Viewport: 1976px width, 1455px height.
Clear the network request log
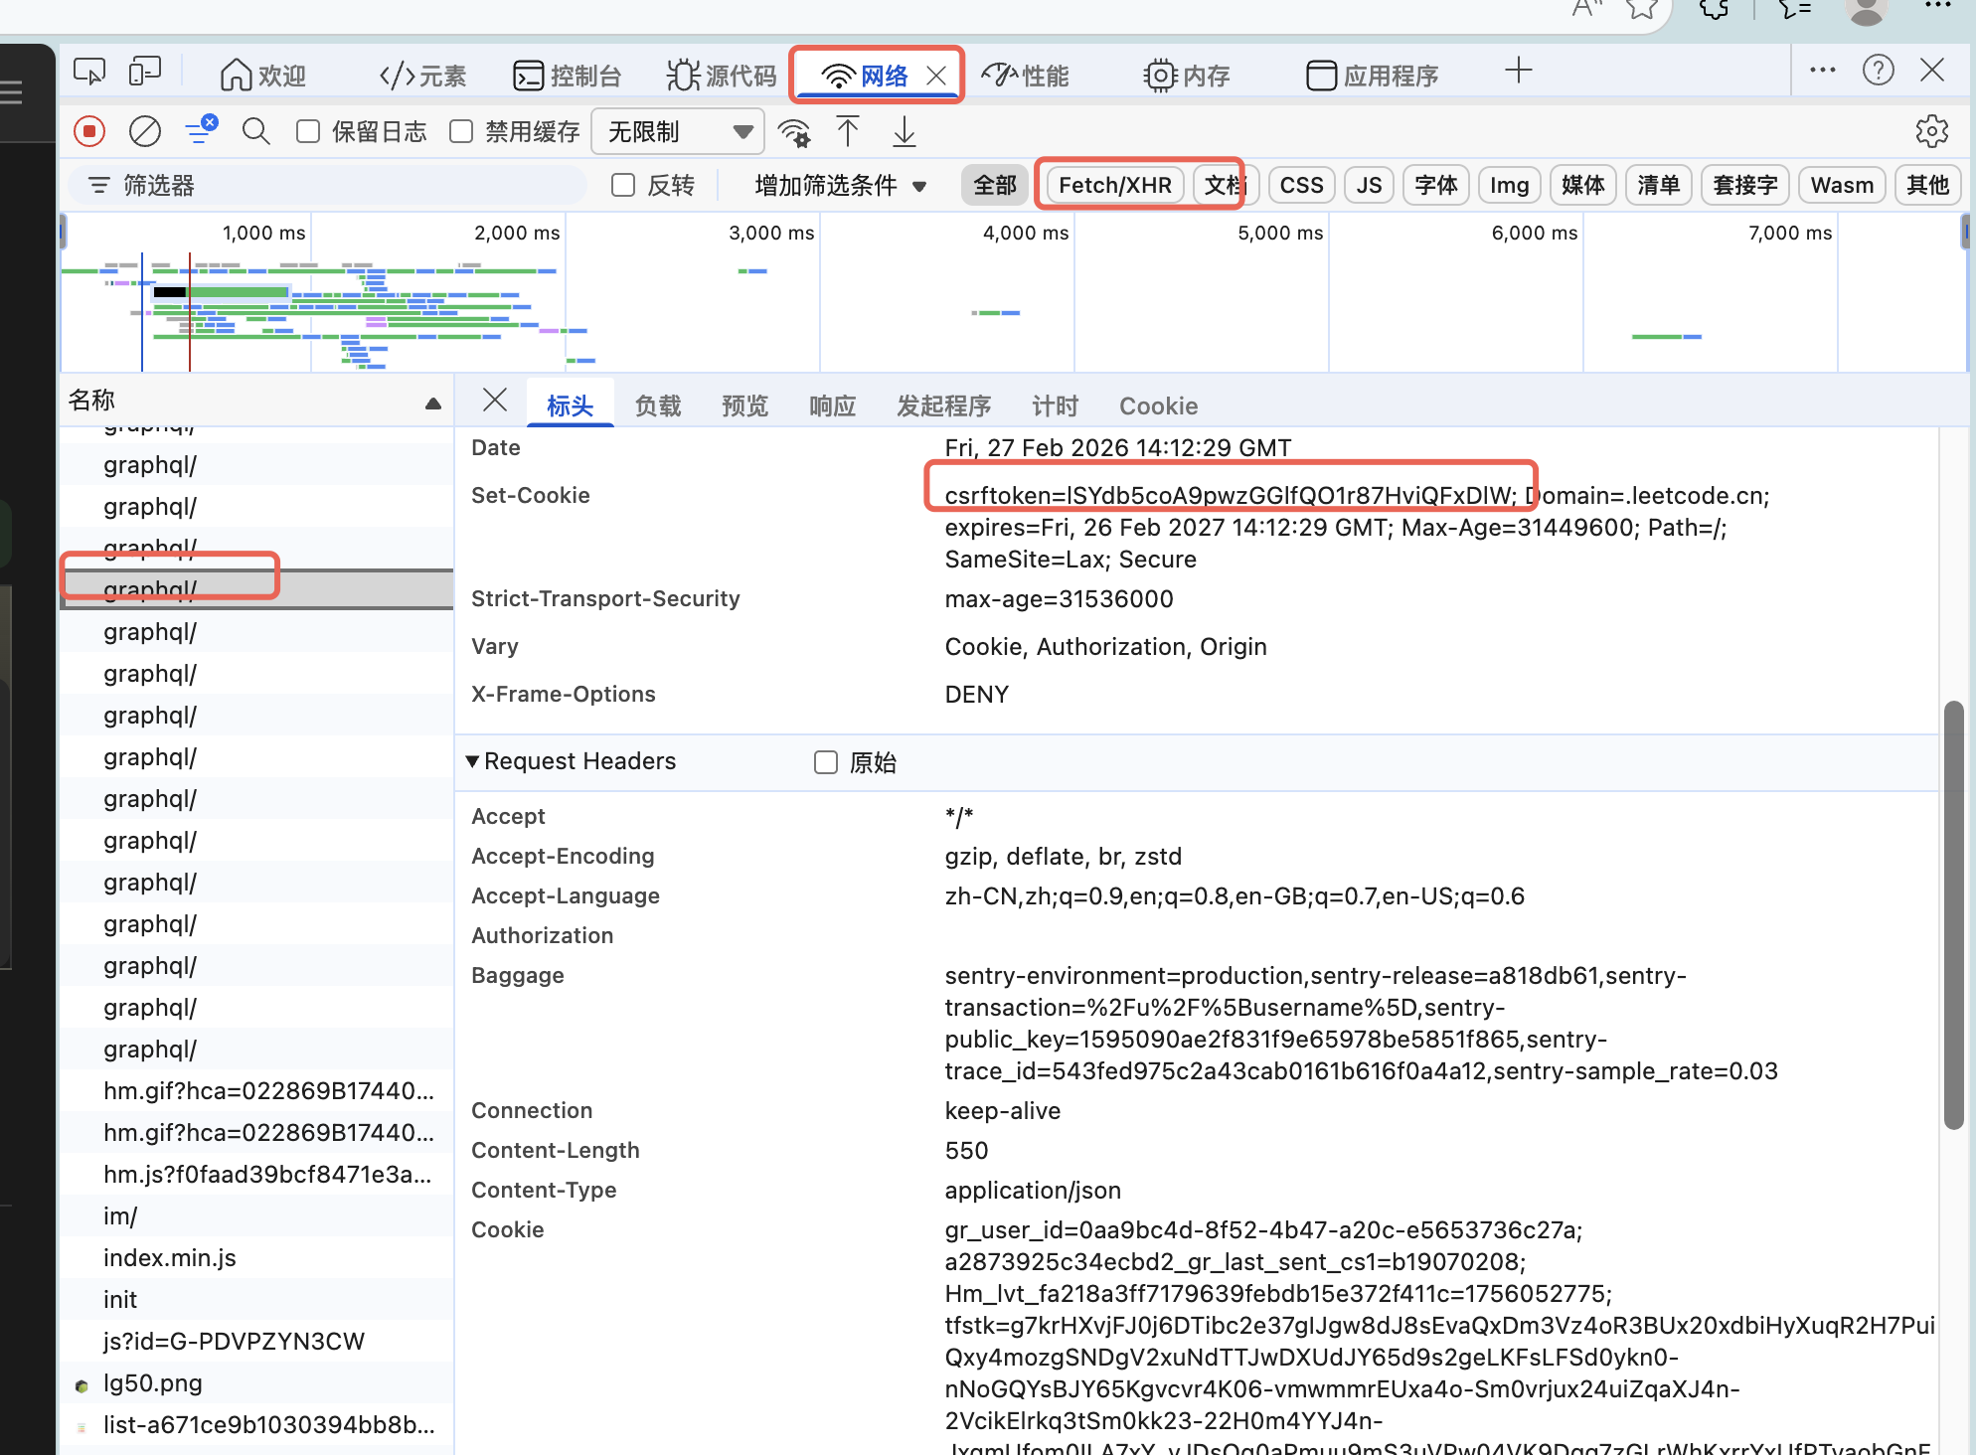(145, 130)
